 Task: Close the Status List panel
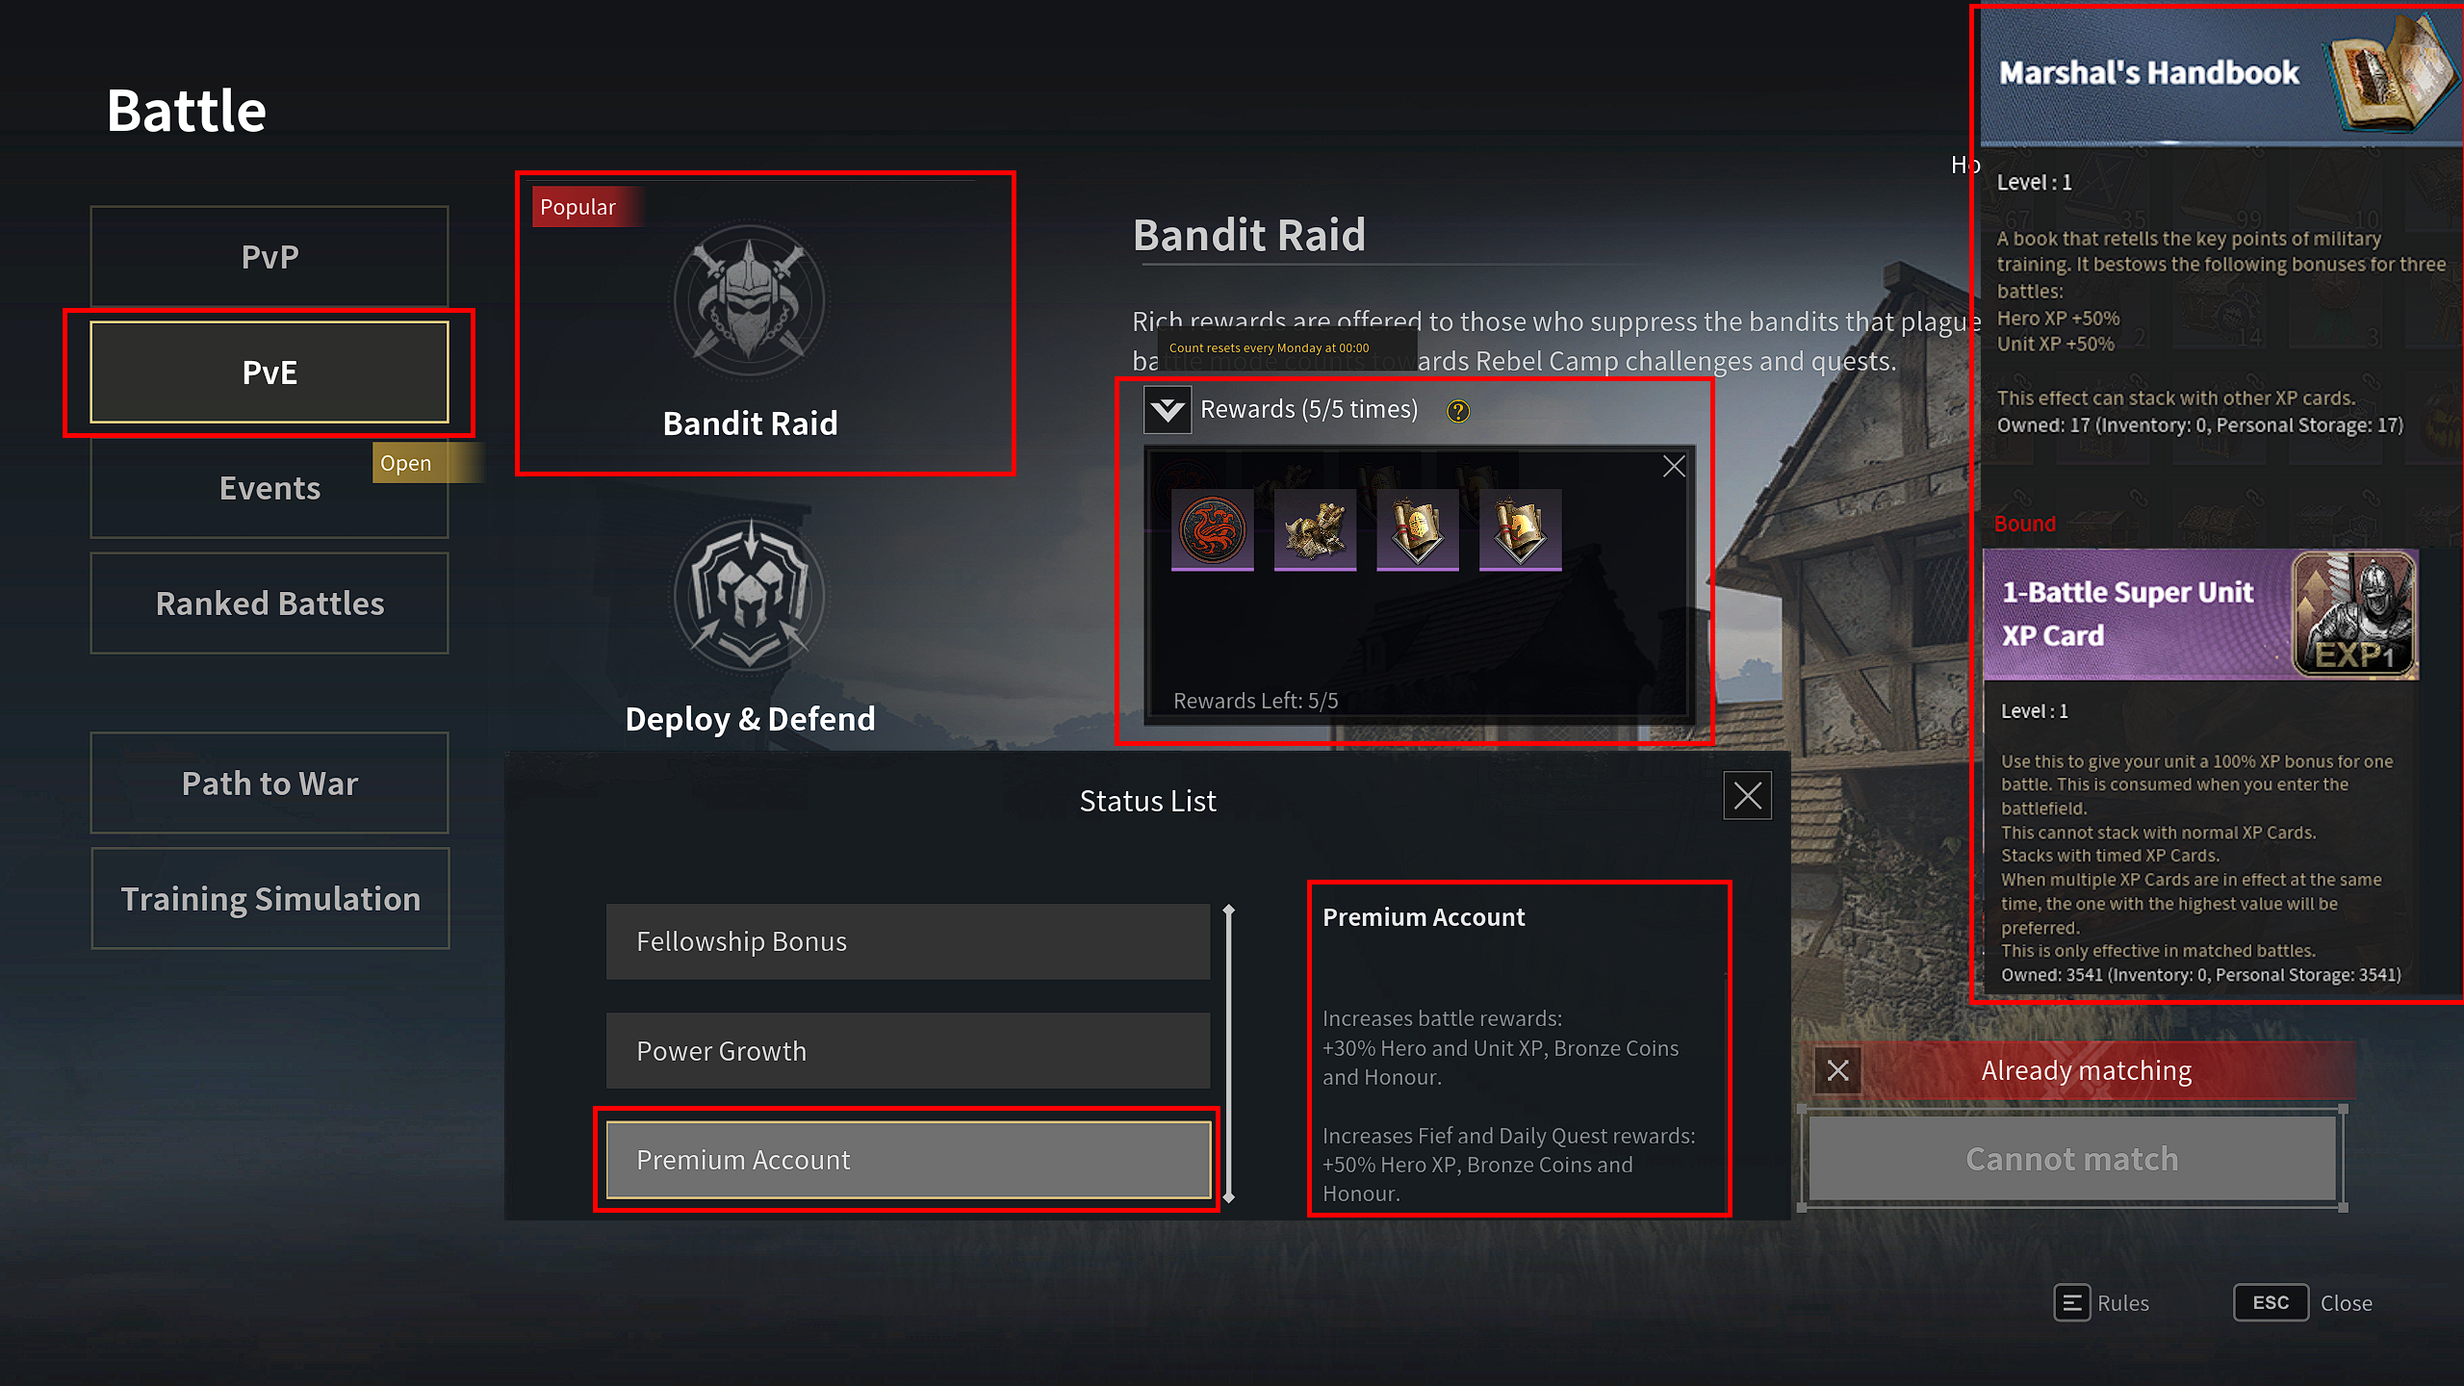[x=1747, y=796]
